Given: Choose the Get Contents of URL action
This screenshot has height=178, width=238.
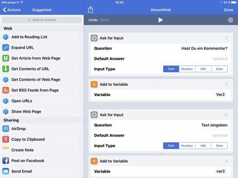Looking at the screenshot, I should [x=42, y=69].
